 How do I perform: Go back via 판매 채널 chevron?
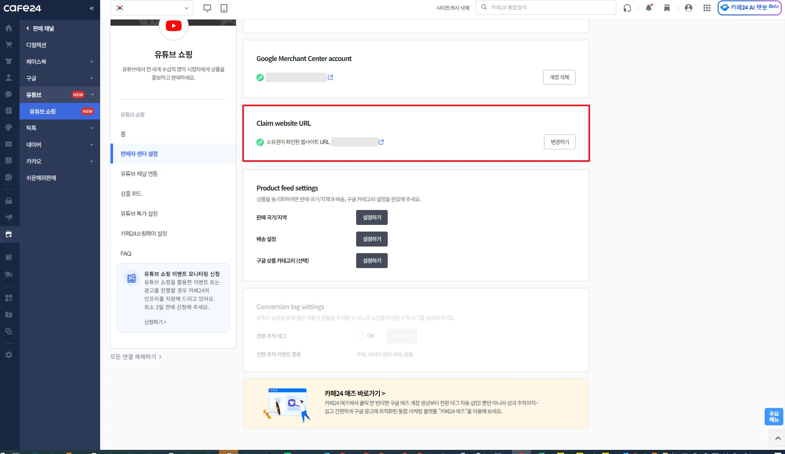28,28
